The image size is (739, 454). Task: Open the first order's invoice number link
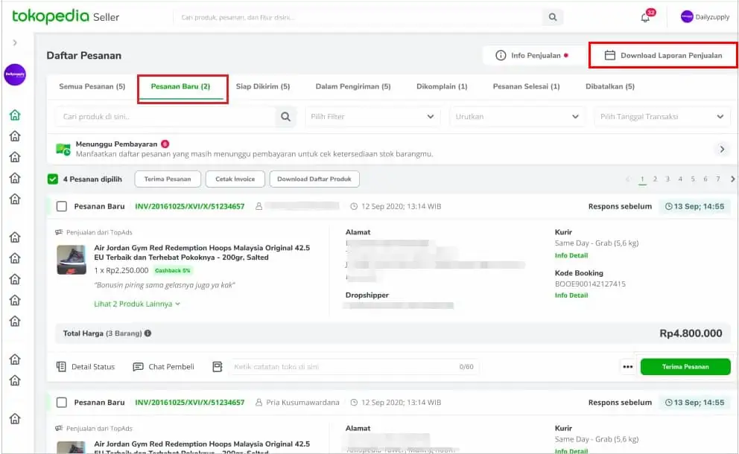[189, 206]
